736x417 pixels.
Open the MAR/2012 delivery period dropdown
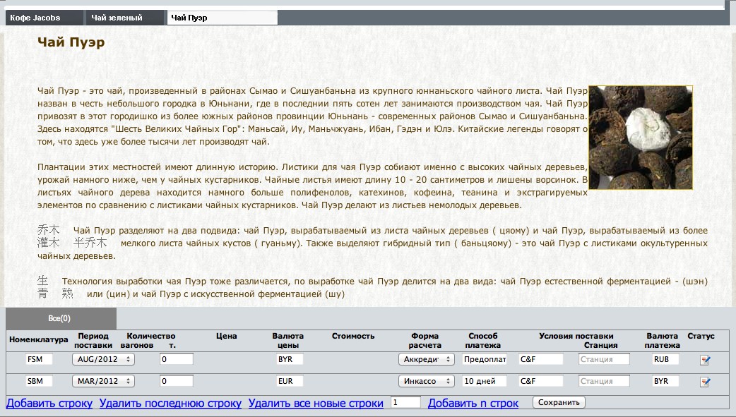pos(103,381)
